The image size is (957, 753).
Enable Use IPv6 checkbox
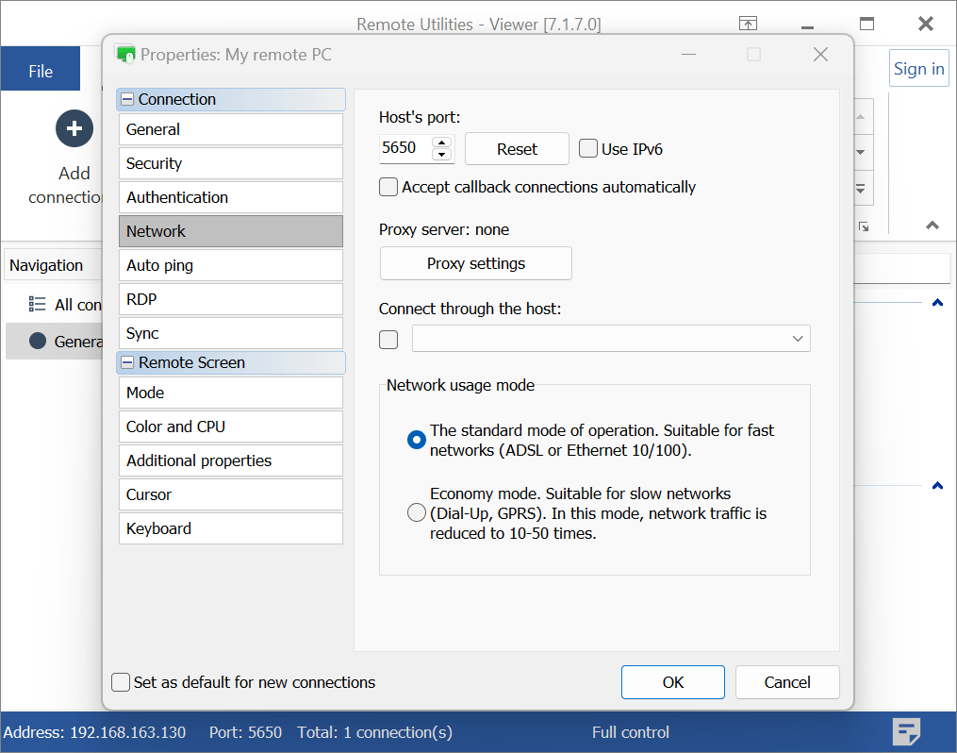click(588, 148)
